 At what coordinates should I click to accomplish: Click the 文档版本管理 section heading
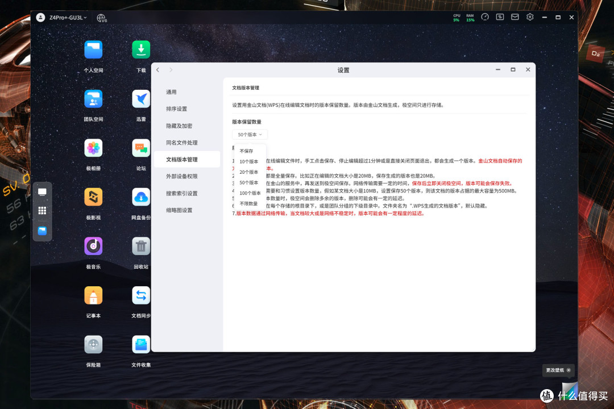(246, 87)
